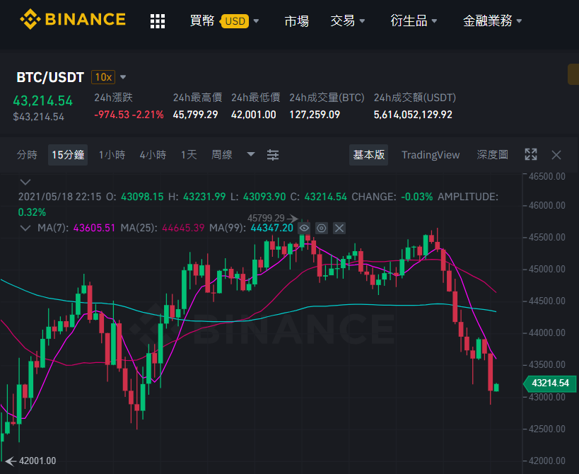Viewport: 579px width, 474px height.
Task: Click the 24h high 45,799.29 value
Action: [195, 115]
